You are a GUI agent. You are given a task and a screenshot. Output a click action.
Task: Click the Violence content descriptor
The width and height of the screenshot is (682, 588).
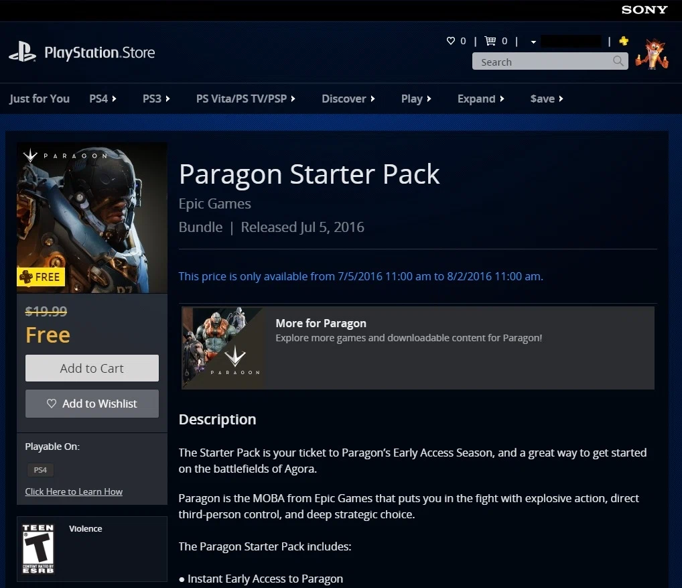(x=86, y=529)
